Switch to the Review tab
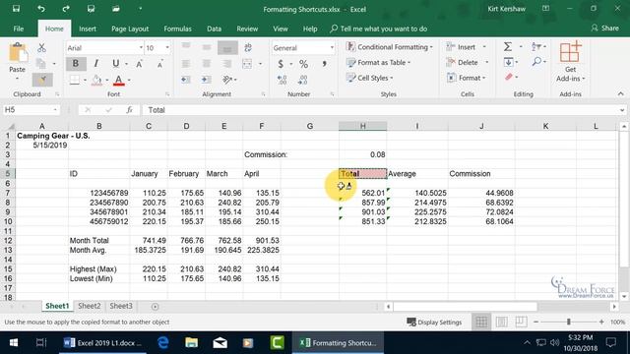This screenshot has width=630, height=354. click(247, 29)
